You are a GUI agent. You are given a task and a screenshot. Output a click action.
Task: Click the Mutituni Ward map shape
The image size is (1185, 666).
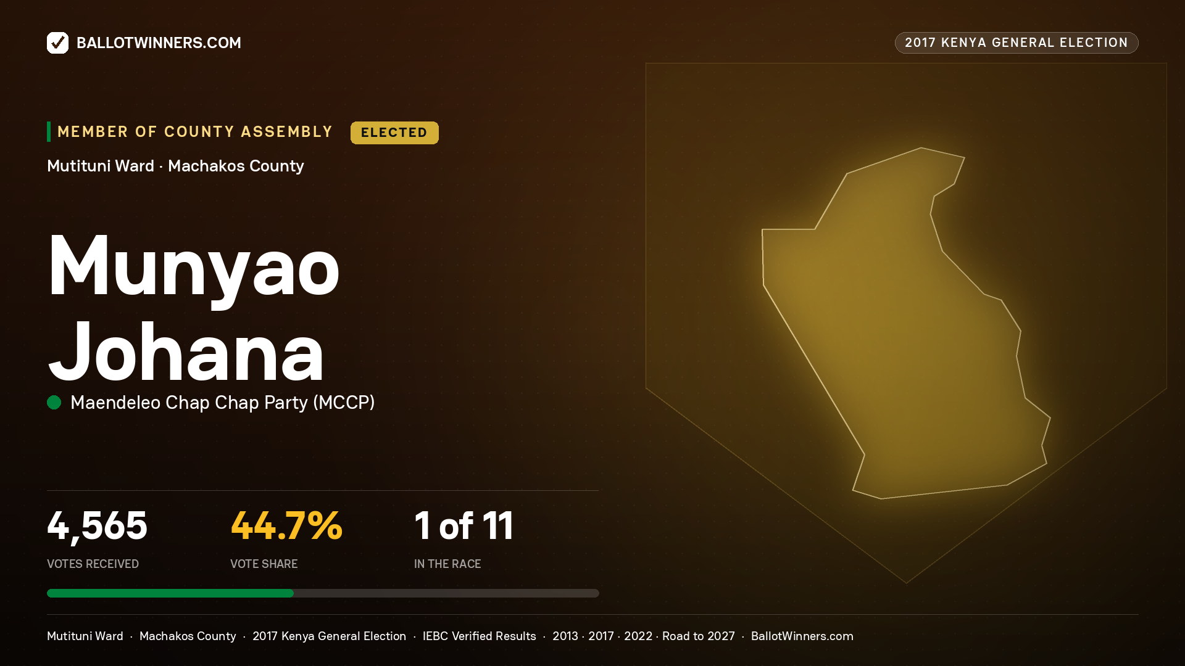pos(906,323)
